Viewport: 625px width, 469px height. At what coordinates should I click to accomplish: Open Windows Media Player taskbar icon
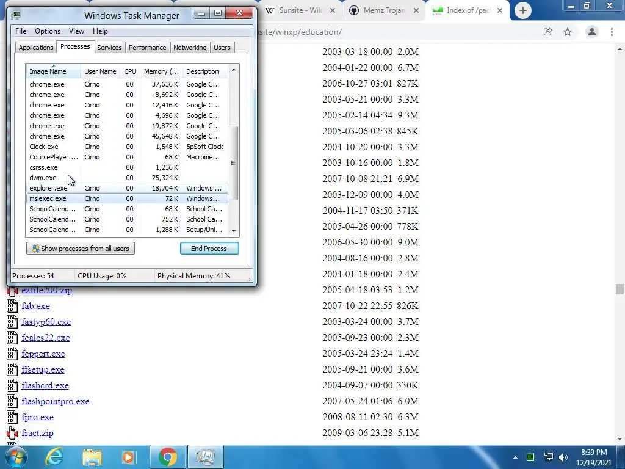128,457
